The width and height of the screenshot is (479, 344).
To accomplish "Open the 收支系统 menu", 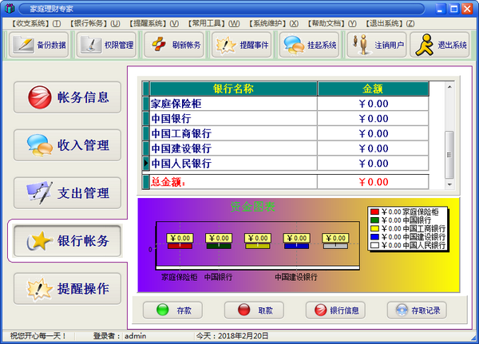I will coord(37,24).
